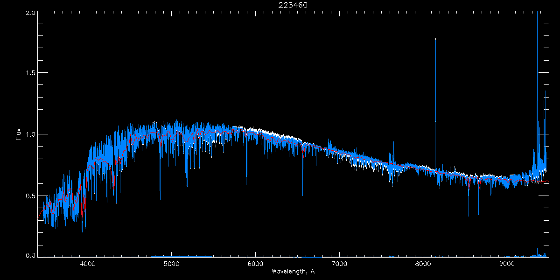Click the red dip just left of 4000
This screenshot has height=280, width=560.
[x=83, y=215]
